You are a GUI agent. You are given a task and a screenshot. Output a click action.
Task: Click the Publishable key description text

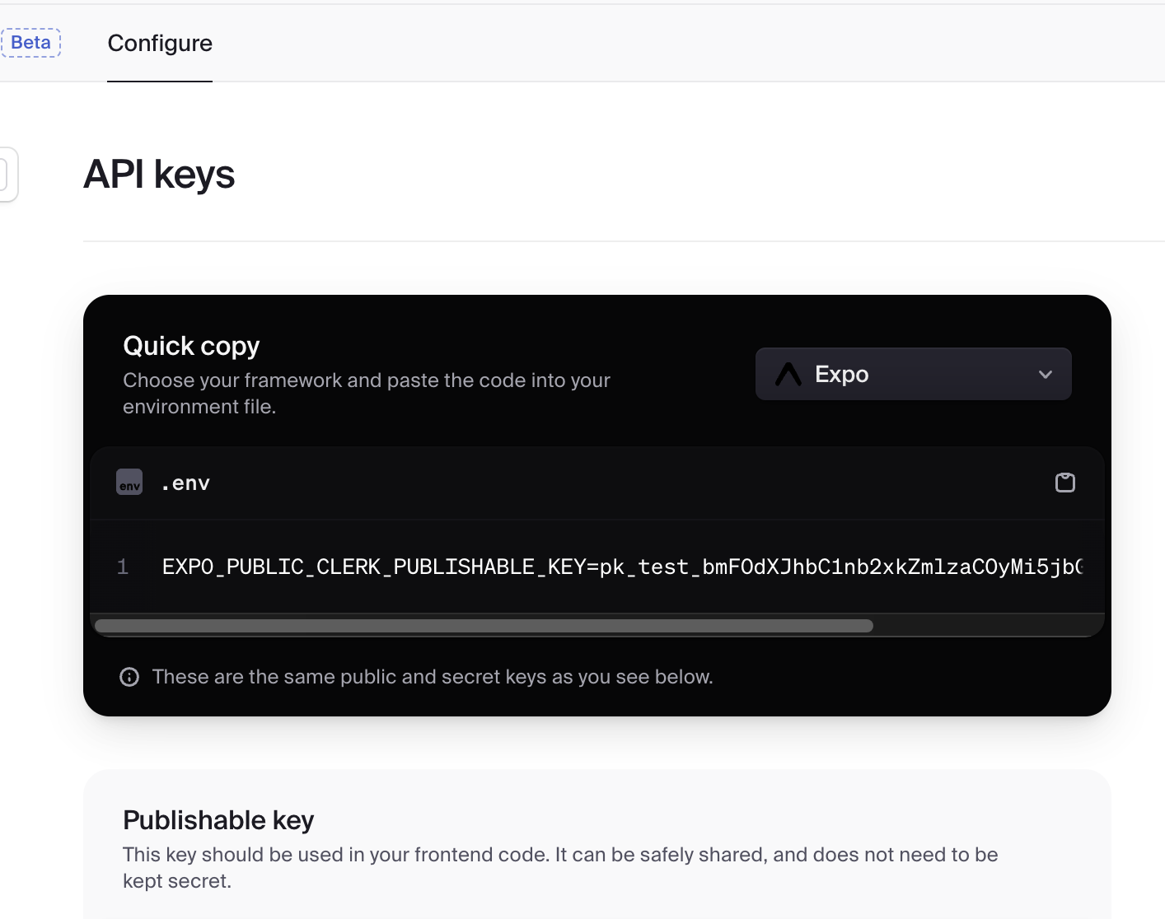[560, 867]
